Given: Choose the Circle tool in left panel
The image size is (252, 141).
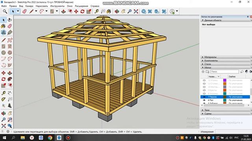Looking at the screenshot, I should click(4, 52).
